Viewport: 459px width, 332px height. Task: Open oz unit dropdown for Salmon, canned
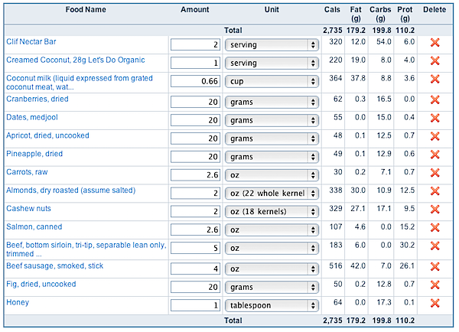pos(272,229)
